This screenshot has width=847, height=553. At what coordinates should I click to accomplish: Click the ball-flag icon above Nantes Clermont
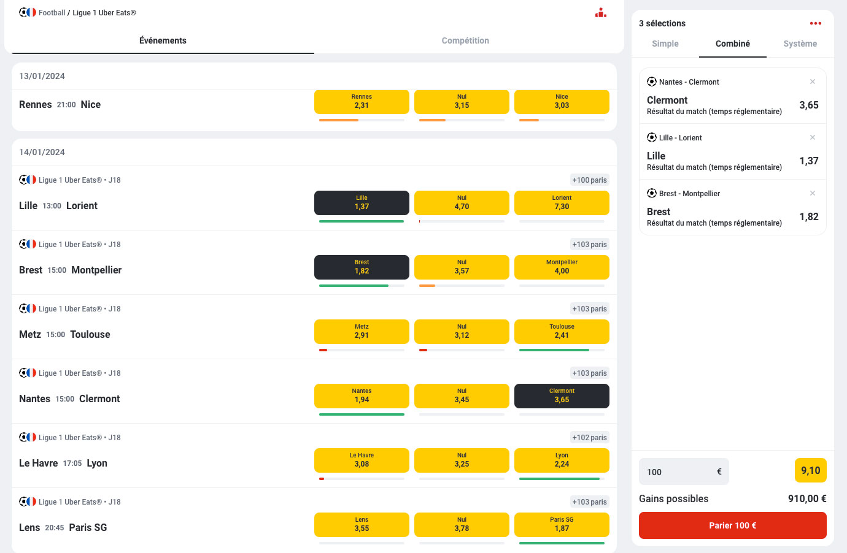[28, 373]
